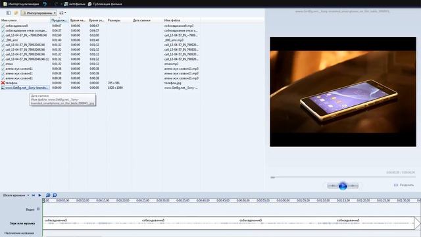
Task: Show the collections pane via the folder icon
Action: tap(16, 13)
